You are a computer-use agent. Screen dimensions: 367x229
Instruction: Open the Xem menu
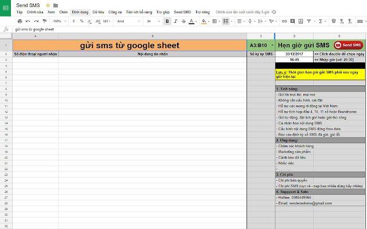[51, 12]
